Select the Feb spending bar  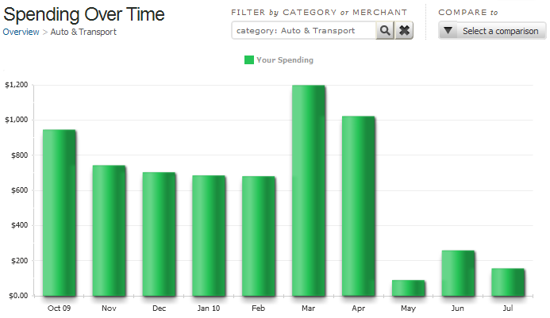click(259, 236)
